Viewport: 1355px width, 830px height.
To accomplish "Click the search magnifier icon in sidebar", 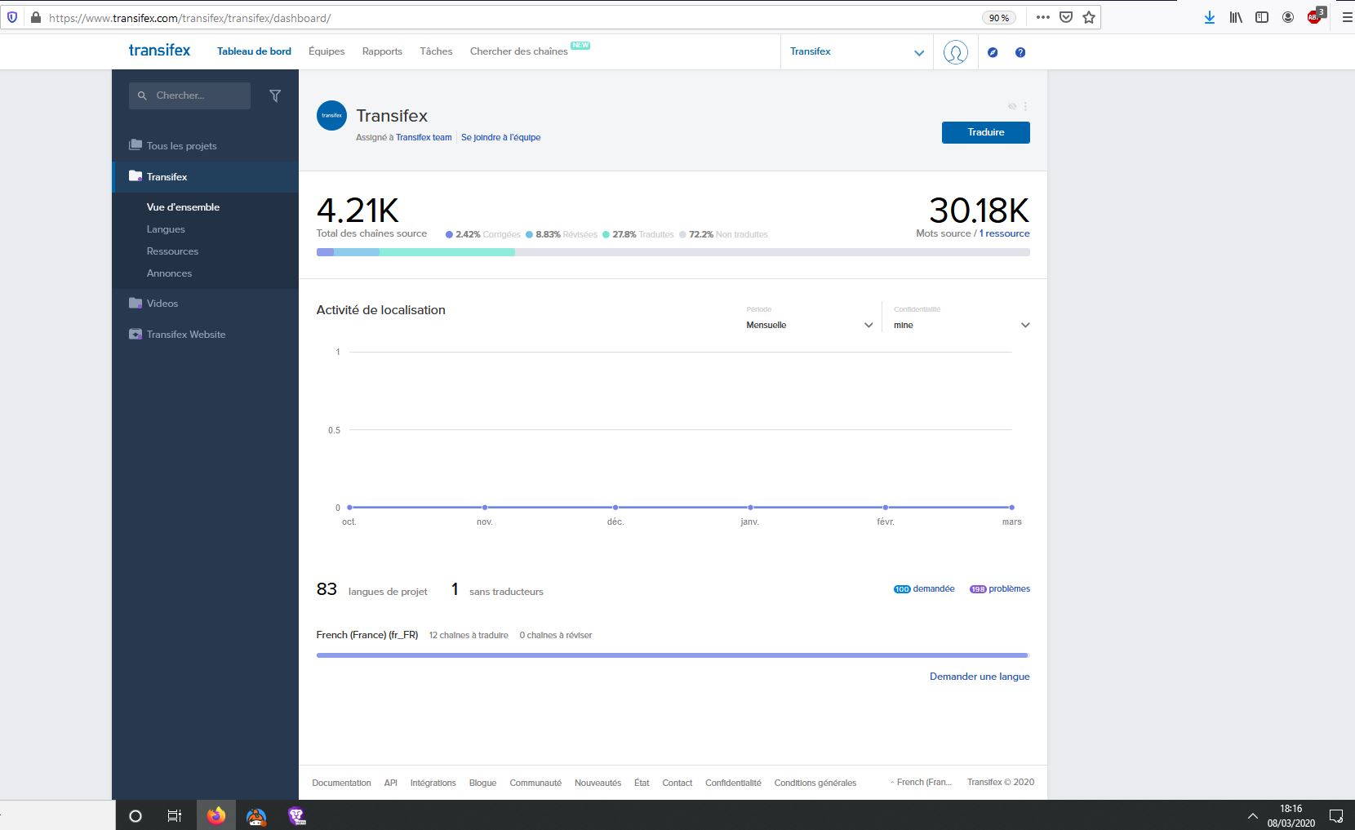I will pyautogui.click(x=142, y=95).
